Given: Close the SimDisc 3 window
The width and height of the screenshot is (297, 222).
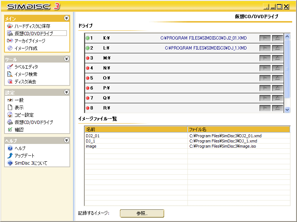Looking at the screenshot, I should pos(286,7).
